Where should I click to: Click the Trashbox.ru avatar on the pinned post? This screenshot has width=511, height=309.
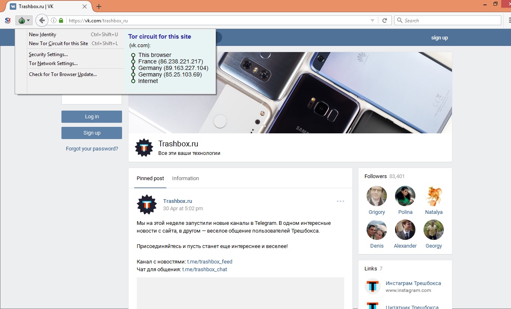[147, 205]
